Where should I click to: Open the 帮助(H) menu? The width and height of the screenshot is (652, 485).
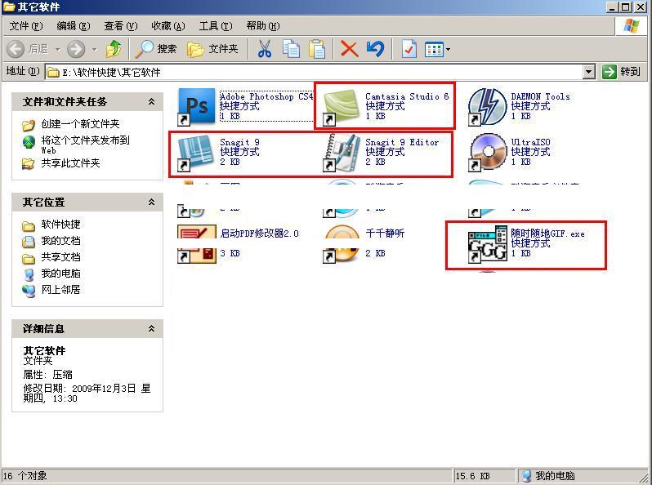point(263,26)
